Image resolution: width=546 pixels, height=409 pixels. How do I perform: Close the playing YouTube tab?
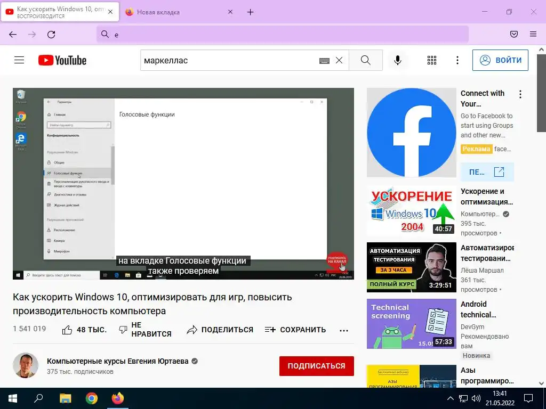(110, 12)
